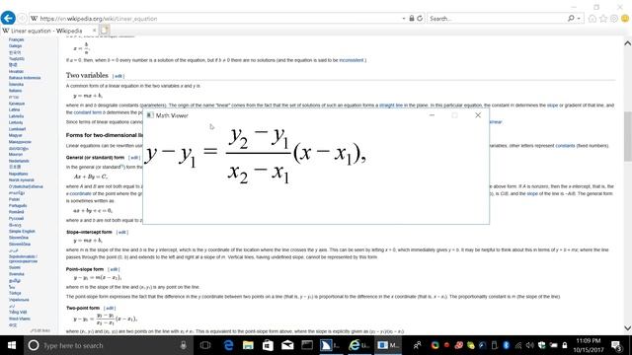
Task: Open the People icon in the taskbar
Action: point(417,345)
